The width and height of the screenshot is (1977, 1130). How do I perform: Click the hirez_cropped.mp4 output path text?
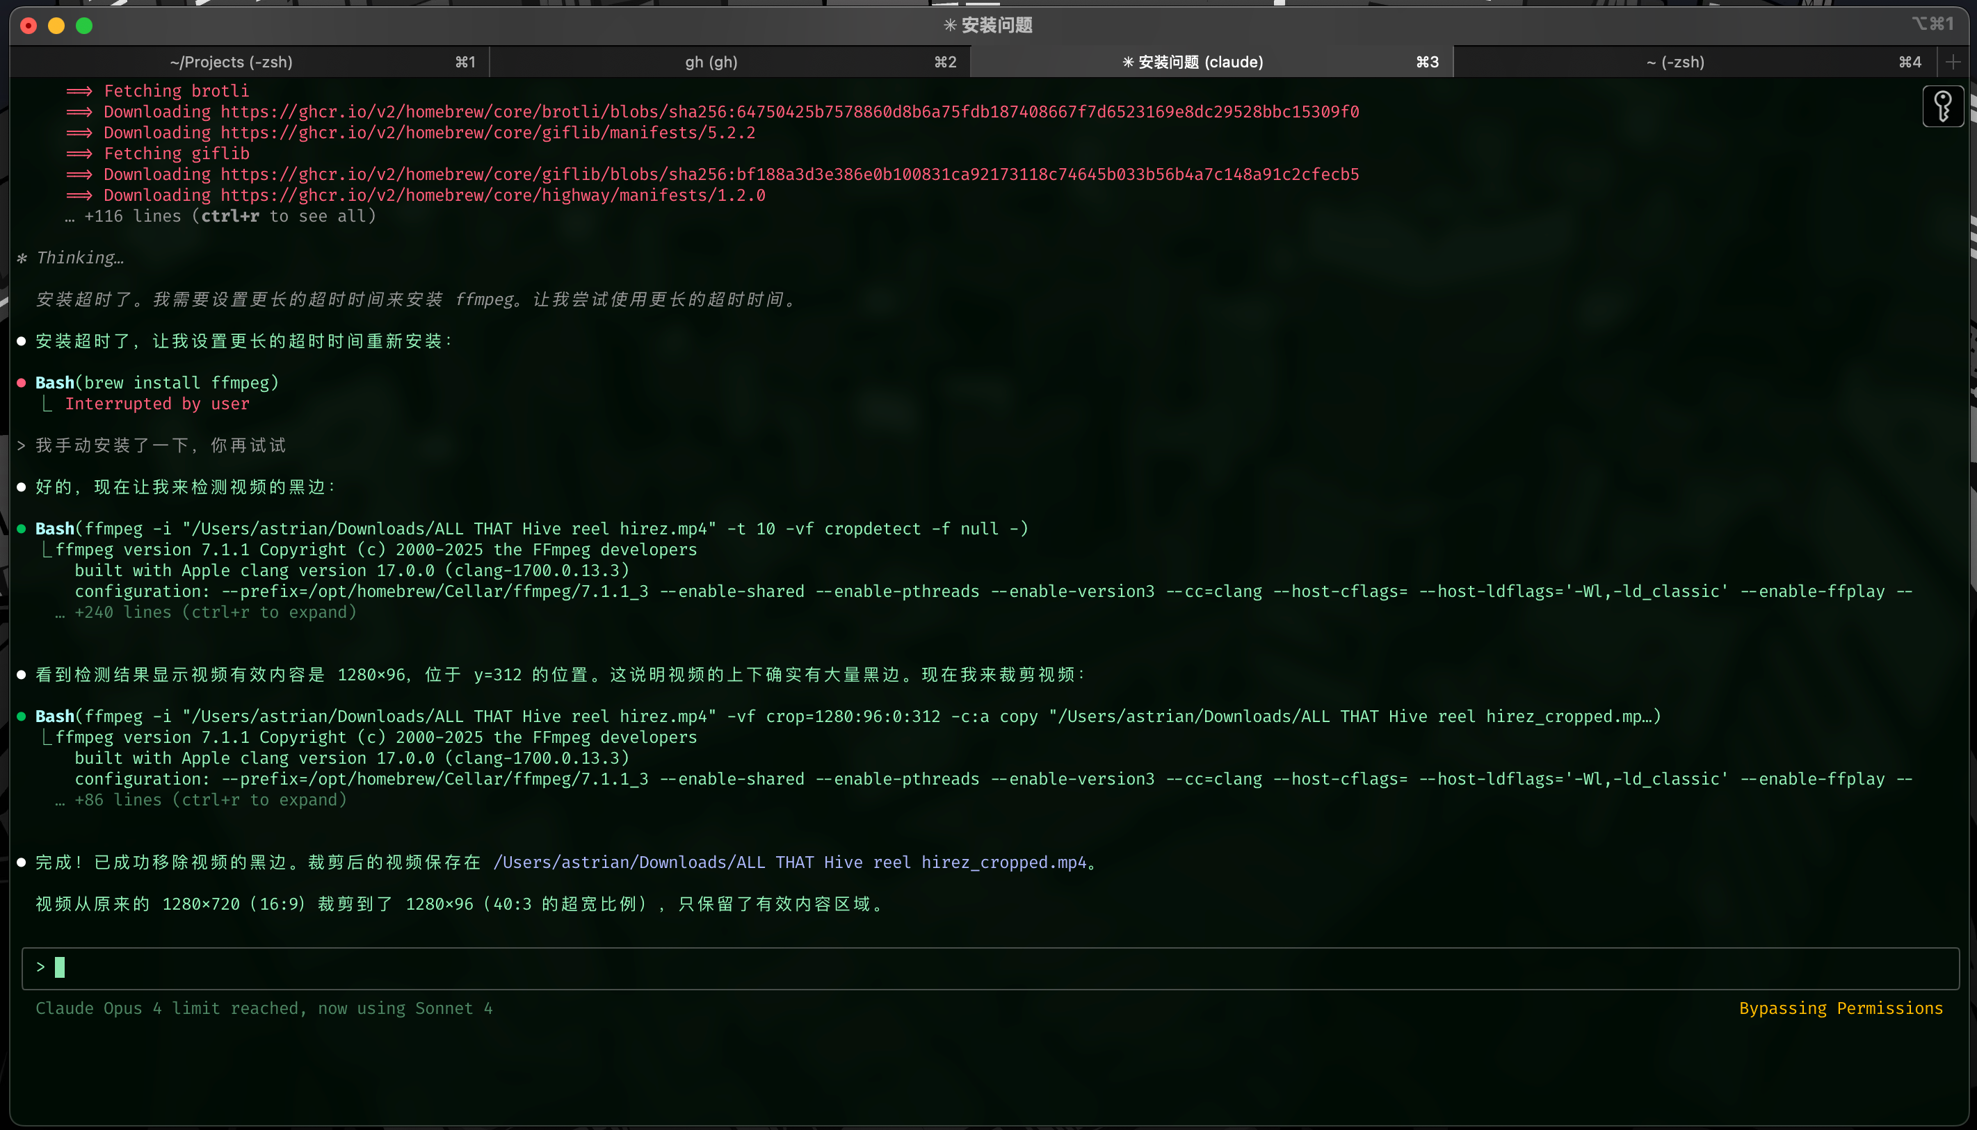(791, 862)
